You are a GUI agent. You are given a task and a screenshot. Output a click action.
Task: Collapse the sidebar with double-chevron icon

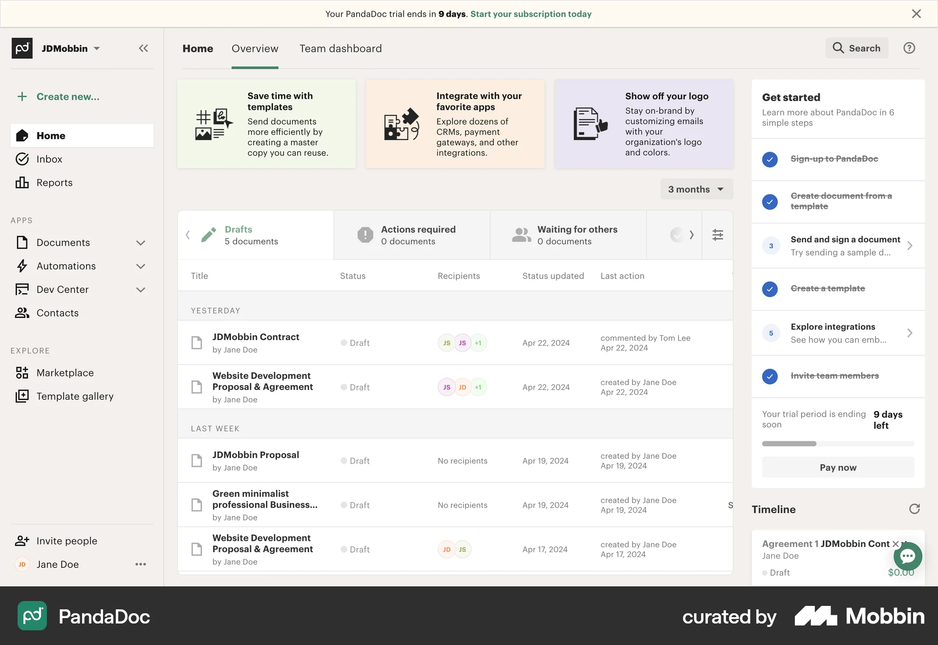143,48
